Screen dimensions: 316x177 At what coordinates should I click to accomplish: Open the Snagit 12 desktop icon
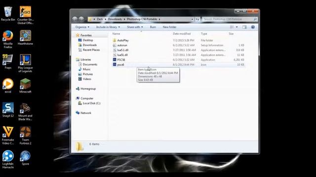pos(8,110)
